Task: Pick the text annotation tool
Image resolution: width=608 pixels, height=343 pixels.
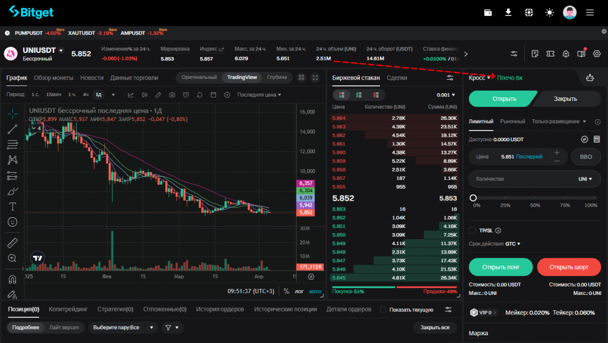Action: 12,207
